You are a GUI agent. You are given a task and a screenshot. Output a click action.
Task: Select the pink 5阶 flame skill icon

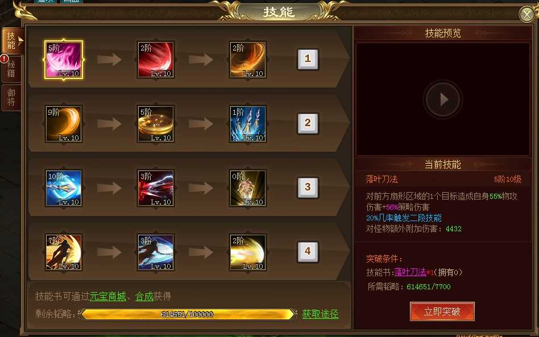click(x=64, y=60)
